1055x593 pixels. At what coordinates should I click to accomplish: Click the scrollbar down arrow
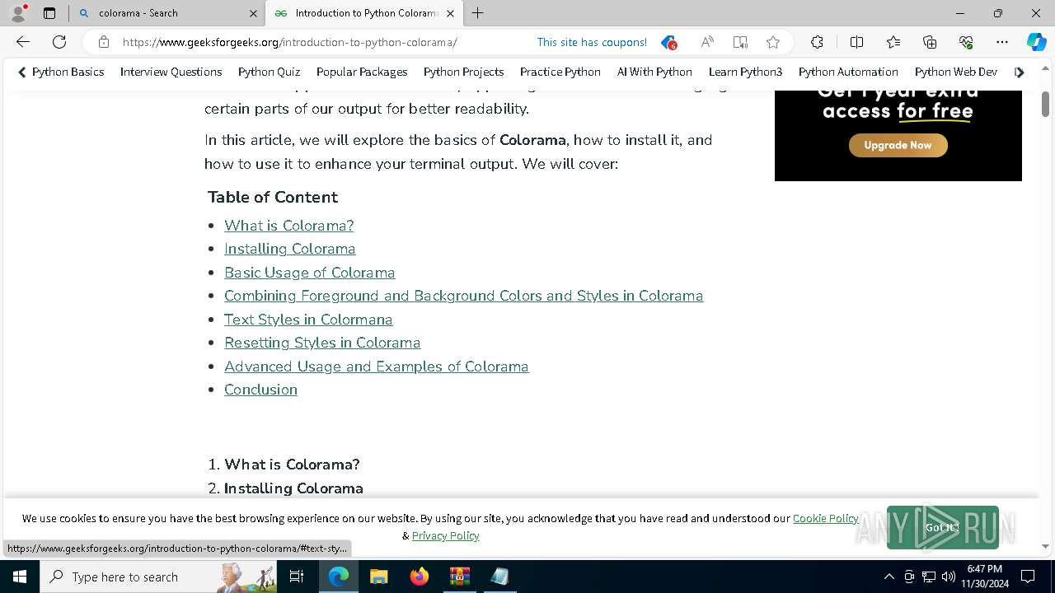(1045, 546)
